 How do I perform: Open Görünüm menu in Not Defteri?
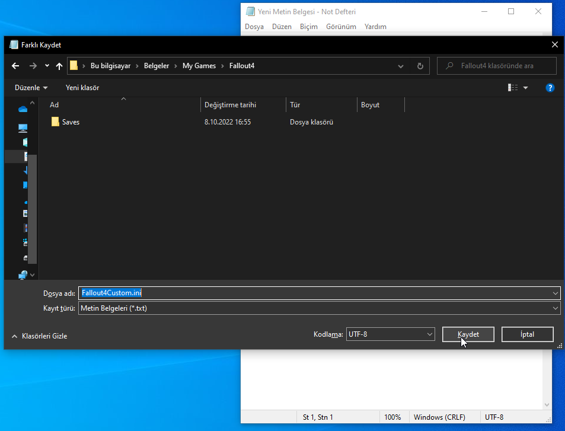point(341,27)
